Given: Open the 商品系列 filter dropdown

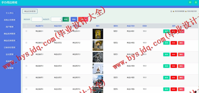Looking at the screenshot, I should pos(56,19).
